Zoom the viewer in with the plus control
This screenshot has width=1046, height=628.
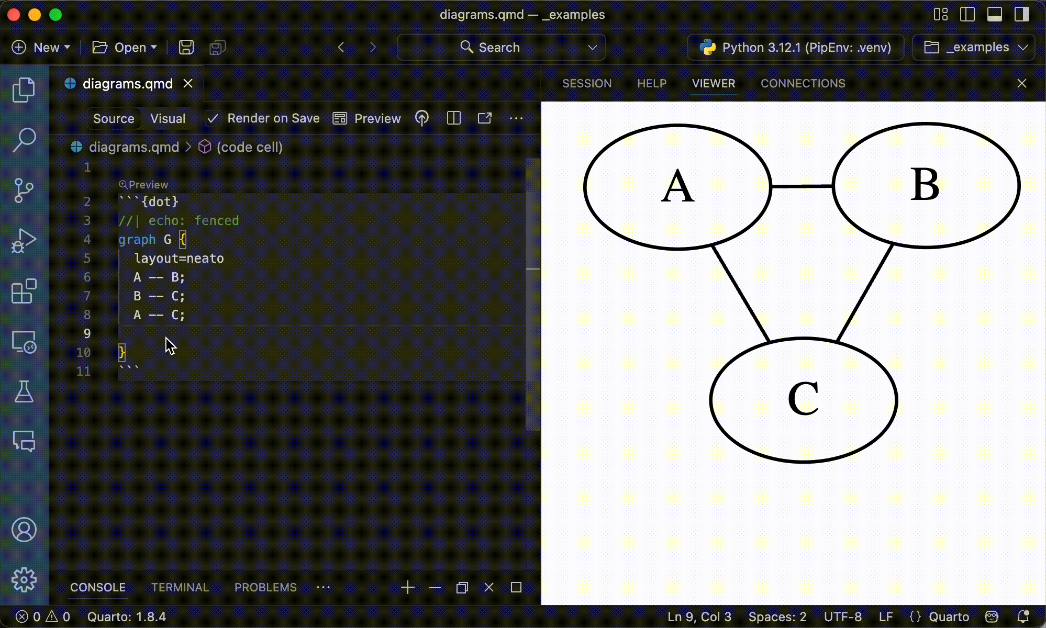(408, 587)
